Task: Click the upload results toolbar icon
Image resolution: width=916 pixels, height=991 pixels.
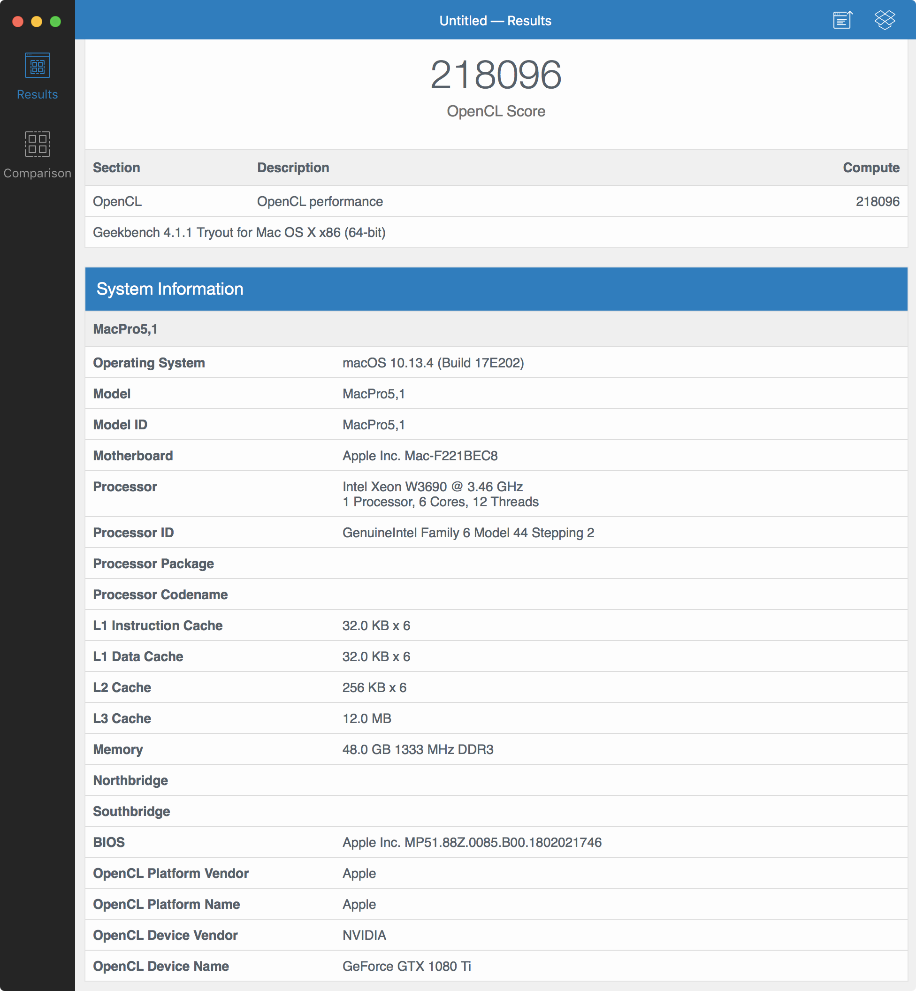Action: [x=842, y=20]
